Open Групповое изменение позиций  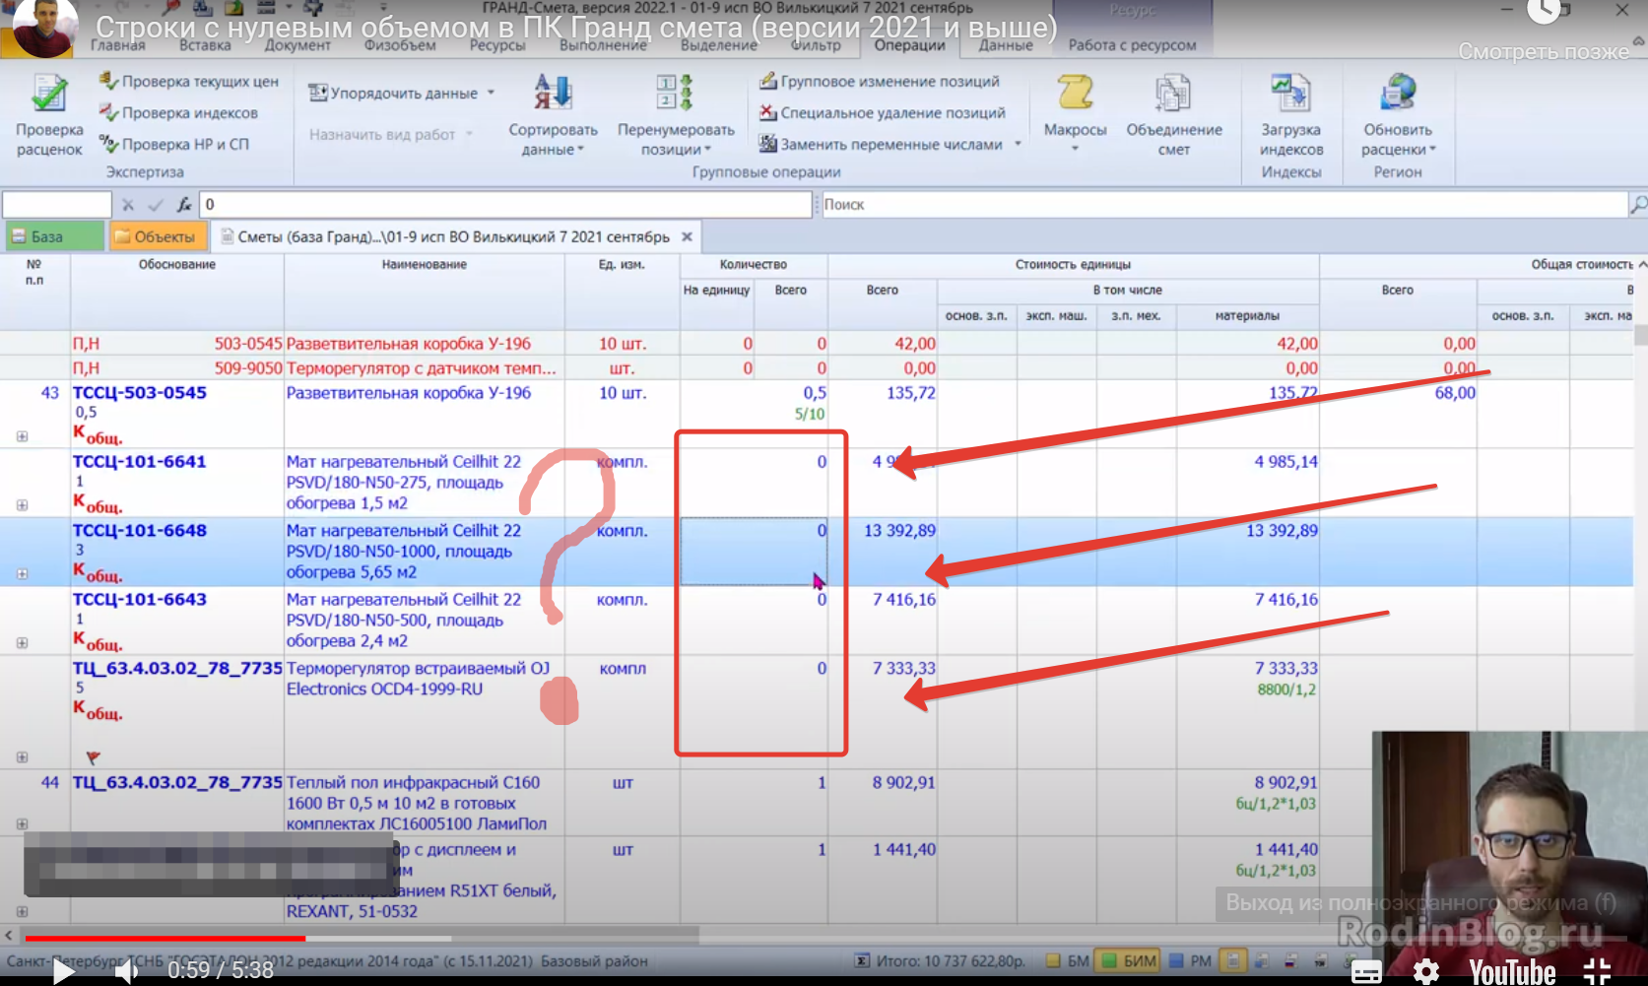click(x=880, y=82)
